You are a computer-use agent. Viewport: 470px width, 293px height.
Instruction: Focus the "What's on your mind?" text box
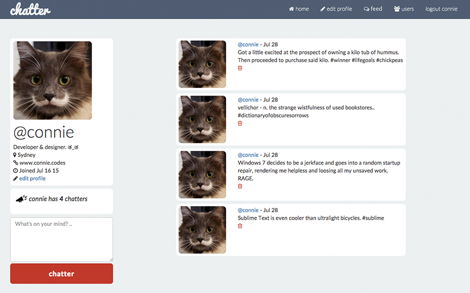click(x=62, y=240)
